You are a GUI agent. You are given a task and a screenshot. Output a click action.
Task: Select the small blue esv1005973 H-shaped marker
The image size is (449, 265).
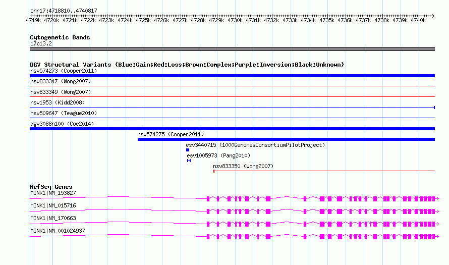pos(189,161)
